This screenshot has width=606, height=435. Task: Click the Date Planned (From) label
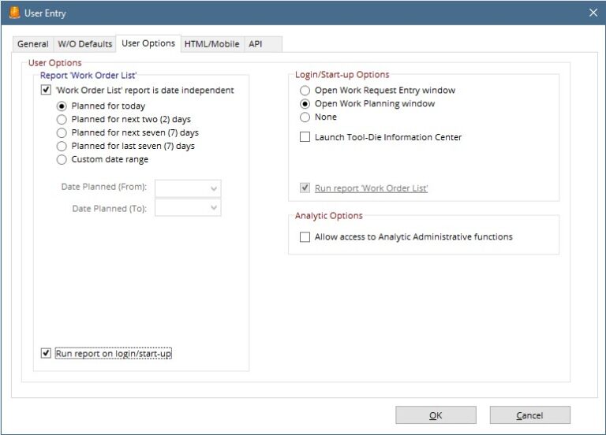tap(104, 187)
